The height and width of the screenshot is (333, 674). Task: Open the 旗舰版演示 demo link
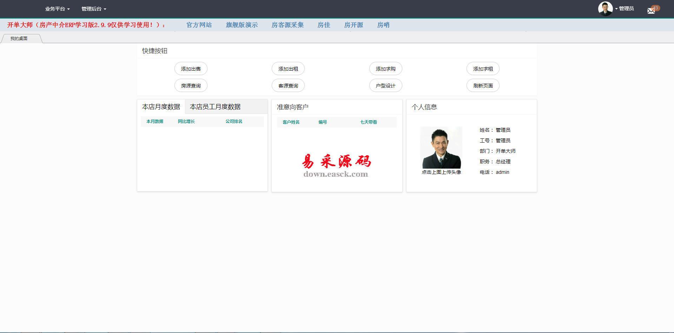(242, 25)
